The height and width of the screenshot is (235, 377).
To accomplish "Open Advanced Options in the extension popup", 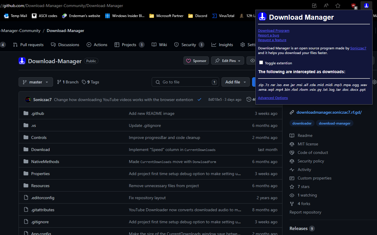I will 273,98.
